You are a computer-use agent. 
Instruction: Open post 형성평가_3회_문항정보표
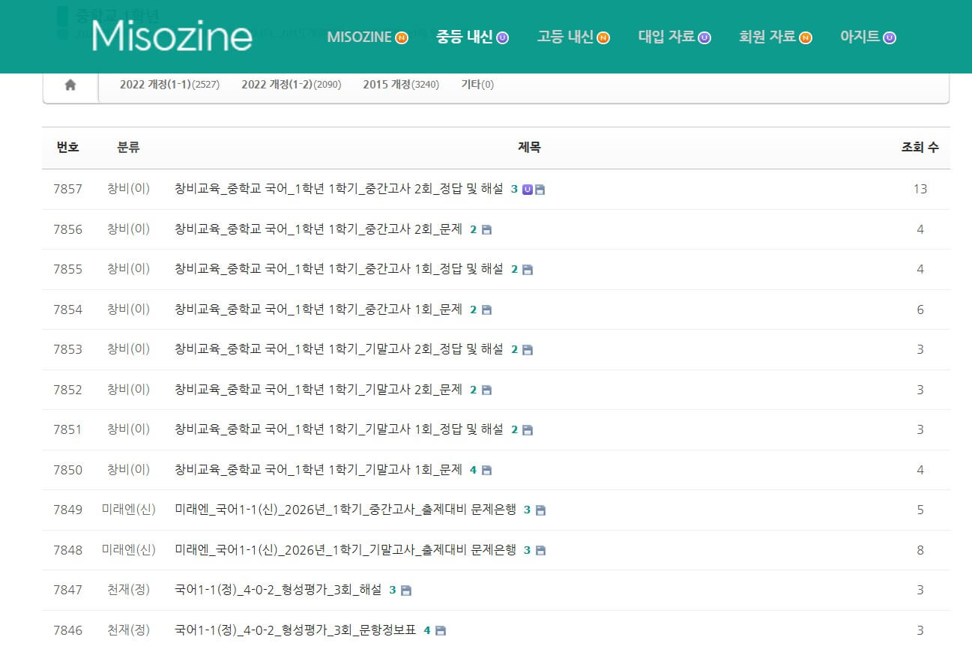(295, 630)
